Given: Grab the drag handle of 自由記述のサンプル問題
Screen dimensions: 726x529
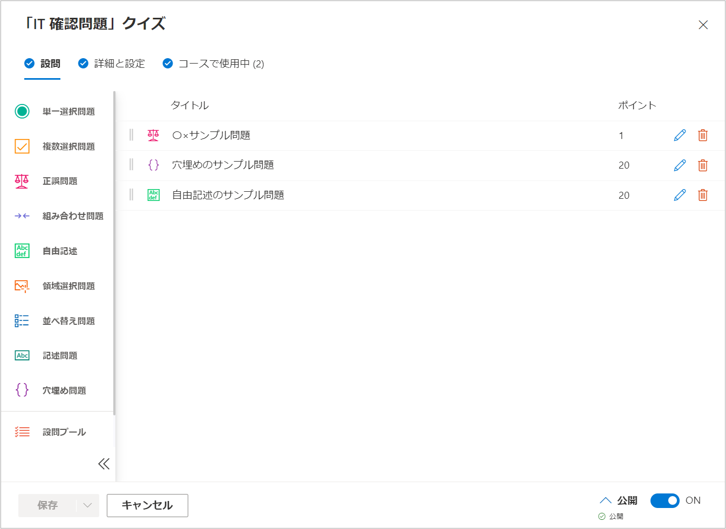Looking at the screenshot, I should pos(131,195).
